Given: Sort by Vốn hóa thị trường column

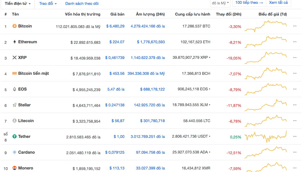Looking at the screenshot, I should (x=83, y=14).
